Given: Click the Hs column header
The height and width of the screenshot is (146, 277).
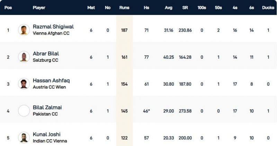Looking at the screenshot, I should point(146,8).
